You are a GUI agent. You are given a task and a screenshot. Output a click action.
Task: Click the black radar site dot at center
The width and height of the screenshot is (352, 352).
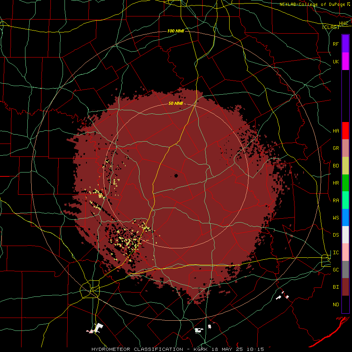click(x=176, y=176)
